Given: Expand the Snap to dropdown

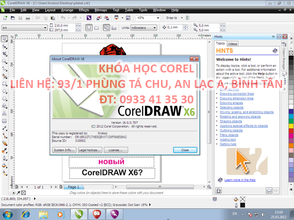Looking at the screenshot, I should pos(182,18).
